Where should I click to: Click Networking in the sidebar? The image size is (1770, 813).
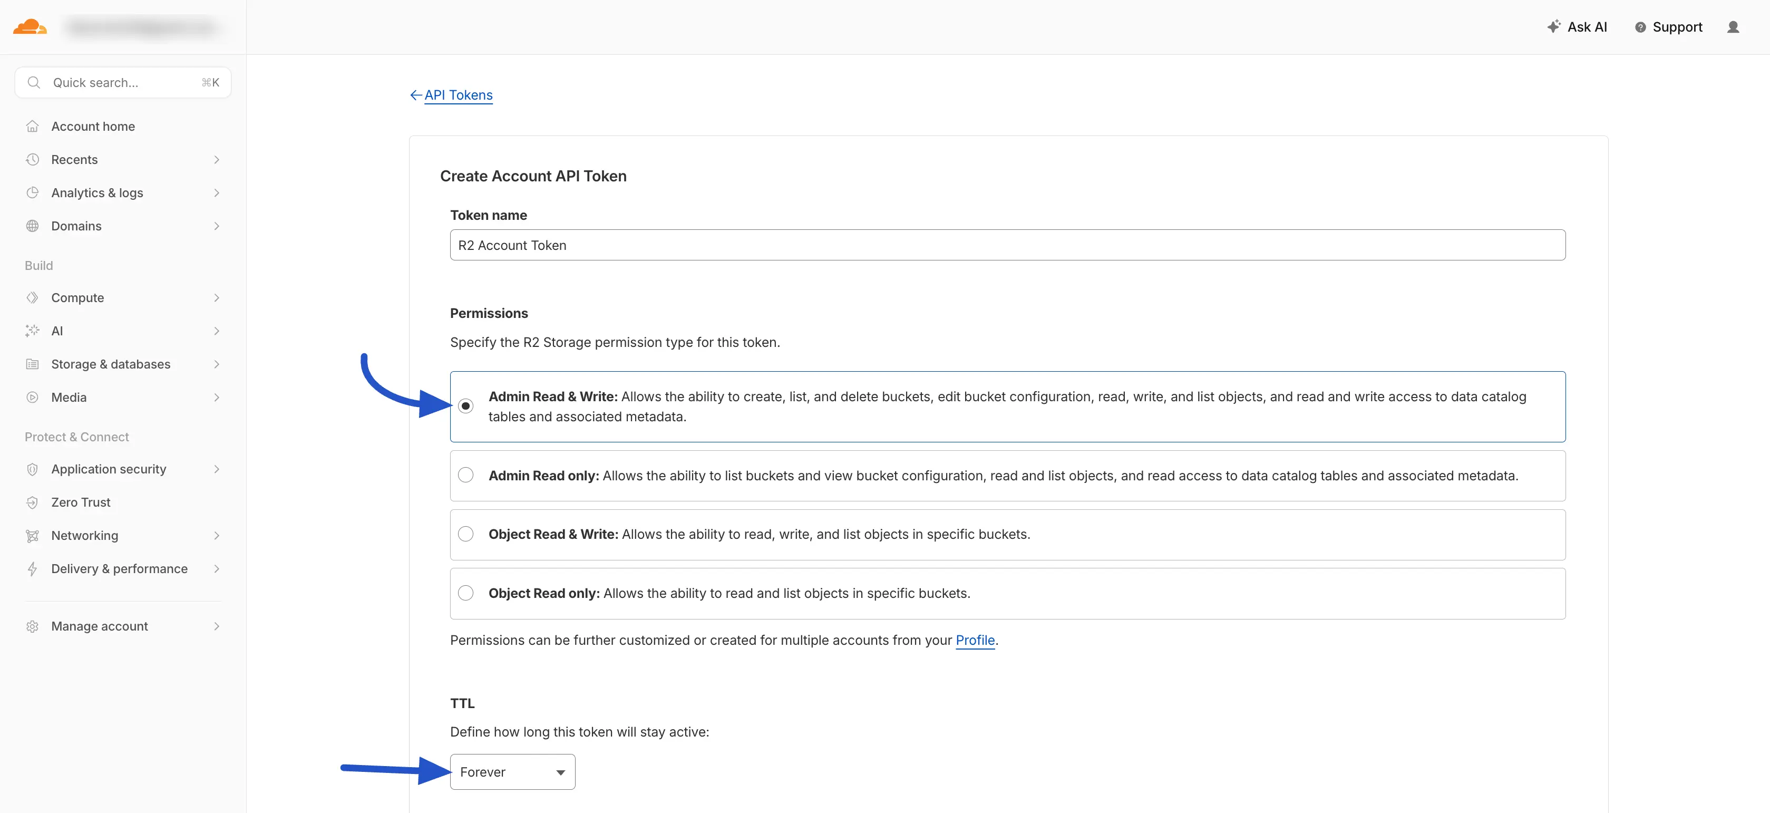tap(84, 535)
